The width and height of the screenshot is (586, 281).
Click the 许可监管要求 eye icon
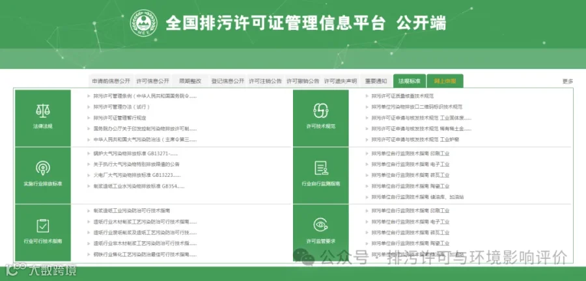point(320,225)
